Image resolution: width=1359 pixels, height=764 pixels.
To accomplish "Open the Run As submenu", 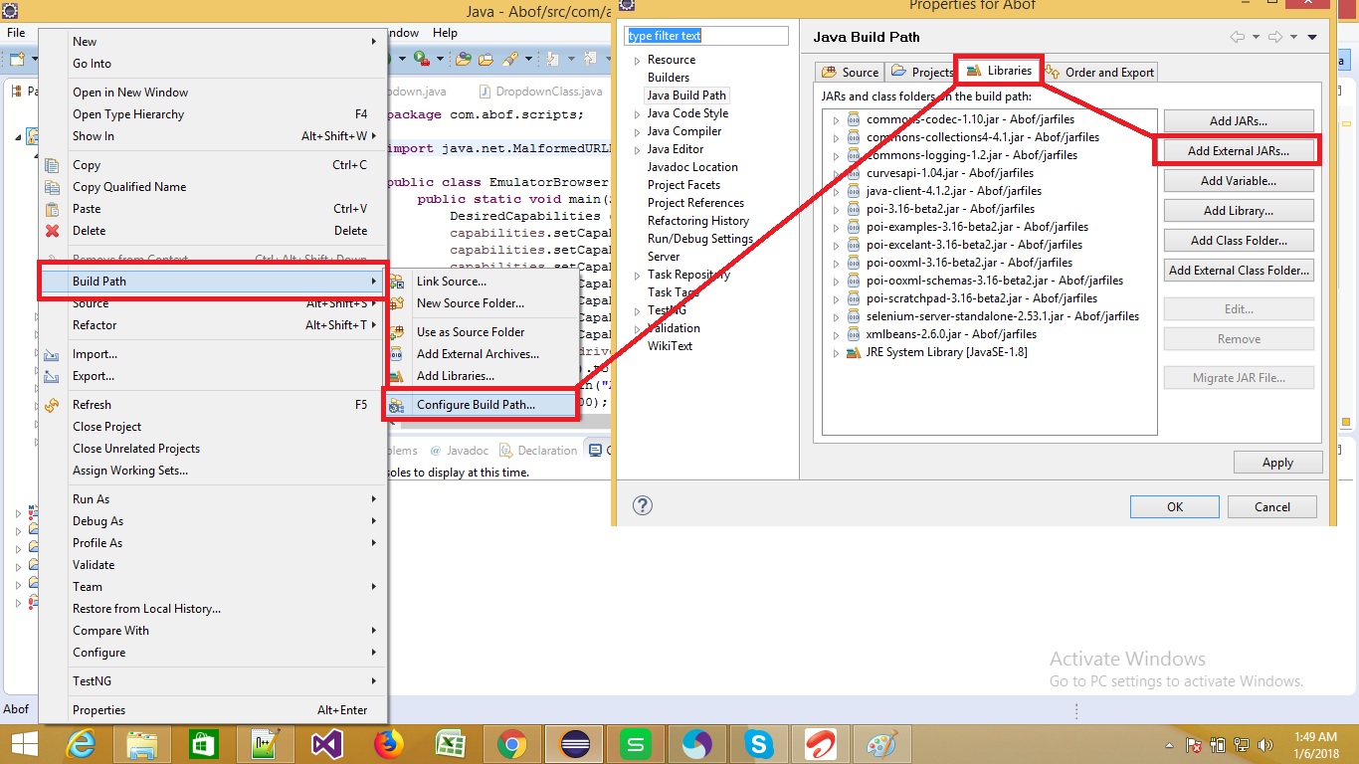I will point(211,499).
